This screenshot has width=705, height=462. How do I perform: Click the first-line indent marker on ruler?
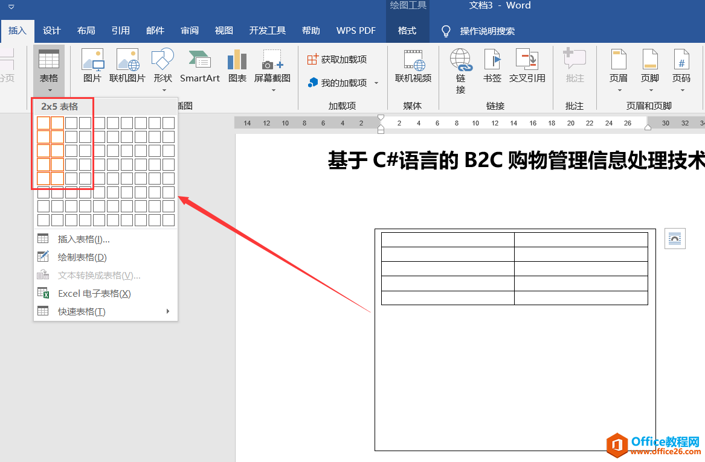point(381,119)
